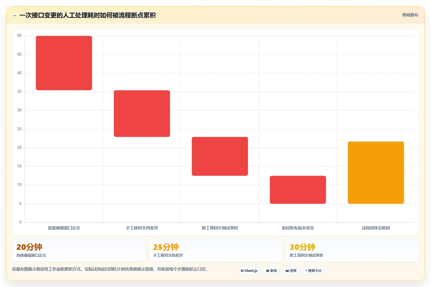Screen dimensions: 431x287
Task: Click the footnote text starting 该瀑布图展示
Action: pos(110,269)
